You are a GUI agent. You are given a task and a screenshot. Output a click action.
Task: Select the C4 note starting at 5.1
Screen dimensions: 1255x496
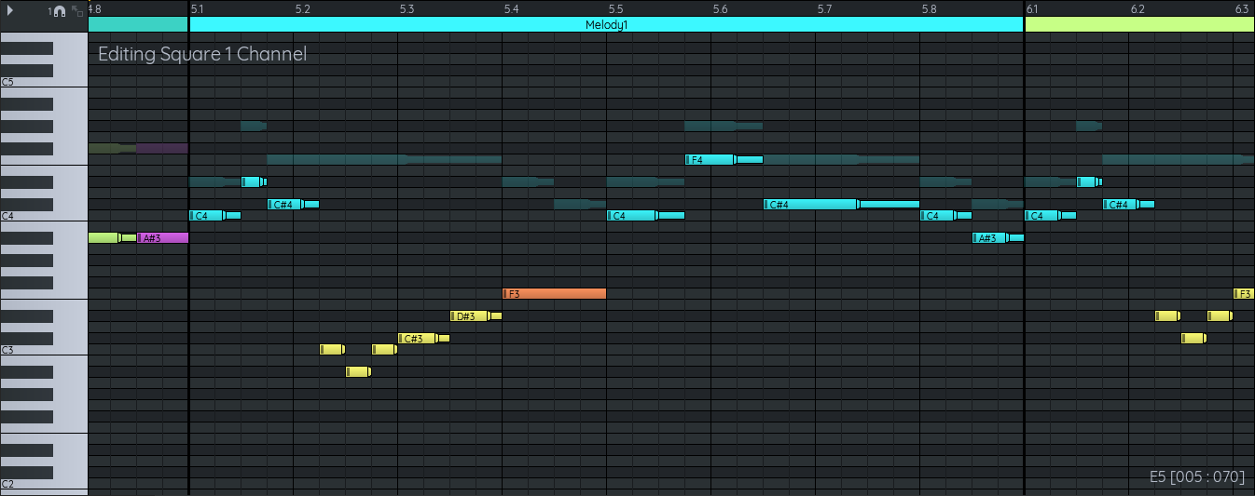click(x=214, y=216)
